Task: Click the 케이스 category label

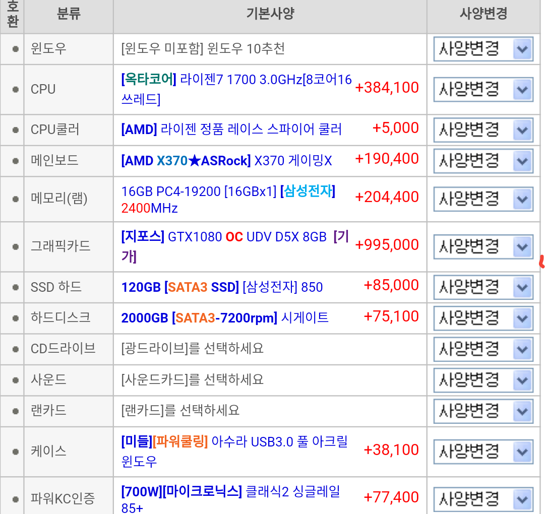Action: point(48,451)
